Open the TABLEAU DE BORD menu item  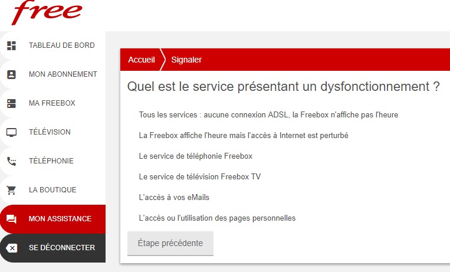[61, 45]
